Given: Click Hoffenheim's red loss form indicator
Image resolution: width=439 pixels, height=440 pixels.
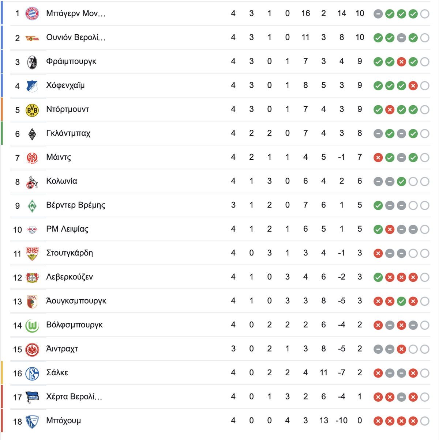Looking at the screenshot, I should (x=413, y=86).
